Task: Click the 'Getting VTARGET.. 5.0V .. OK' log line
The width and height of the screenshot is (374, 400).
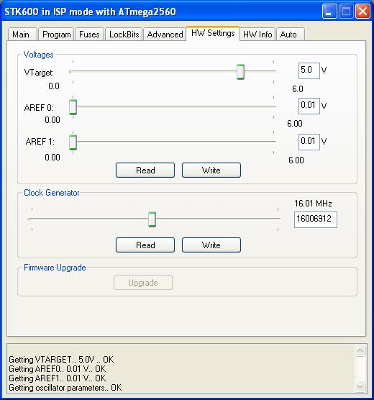Action: tap(61, 360)
